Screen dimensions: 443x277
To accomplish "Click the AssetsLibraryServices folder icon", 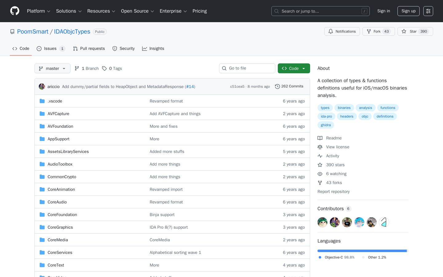I will click(42, 151).
